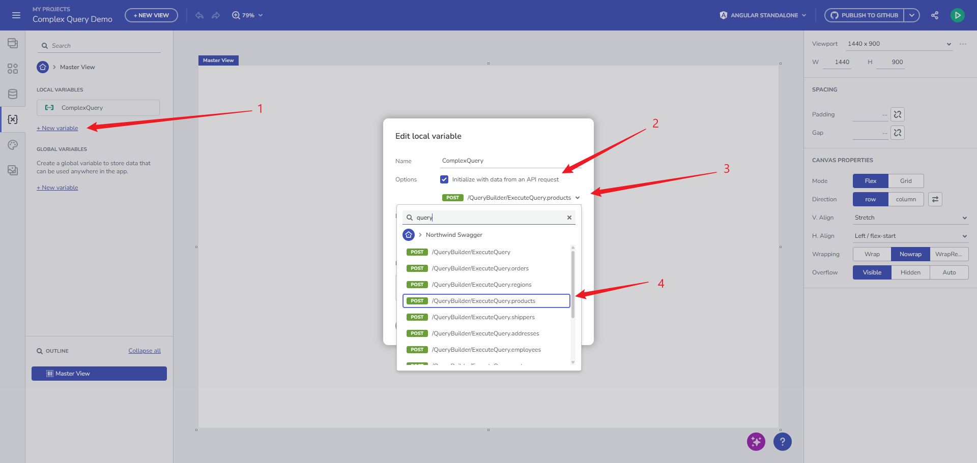Click New variable link under Local Variables
This screenshot has height=463, width=977.
point(58,128)
